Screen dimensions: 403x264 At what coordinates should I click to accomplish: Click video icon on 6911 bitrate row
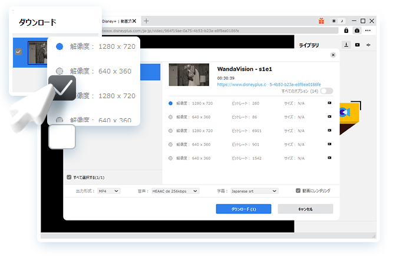point(329,131)
